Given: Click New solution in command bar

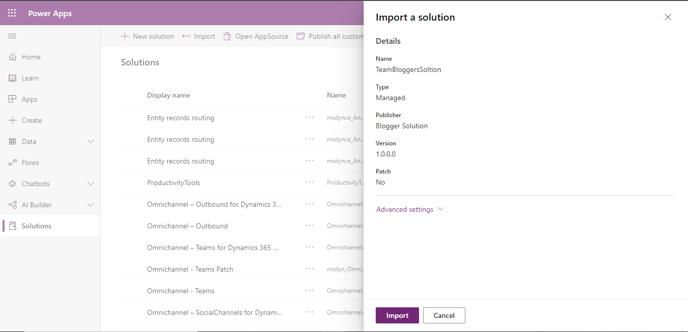Looking at the screenshot, I should coord(148,36).
